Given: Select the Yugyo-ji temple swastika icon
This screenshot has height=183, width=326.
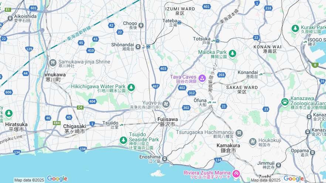Looking at the screenshot, I should 166,104.
